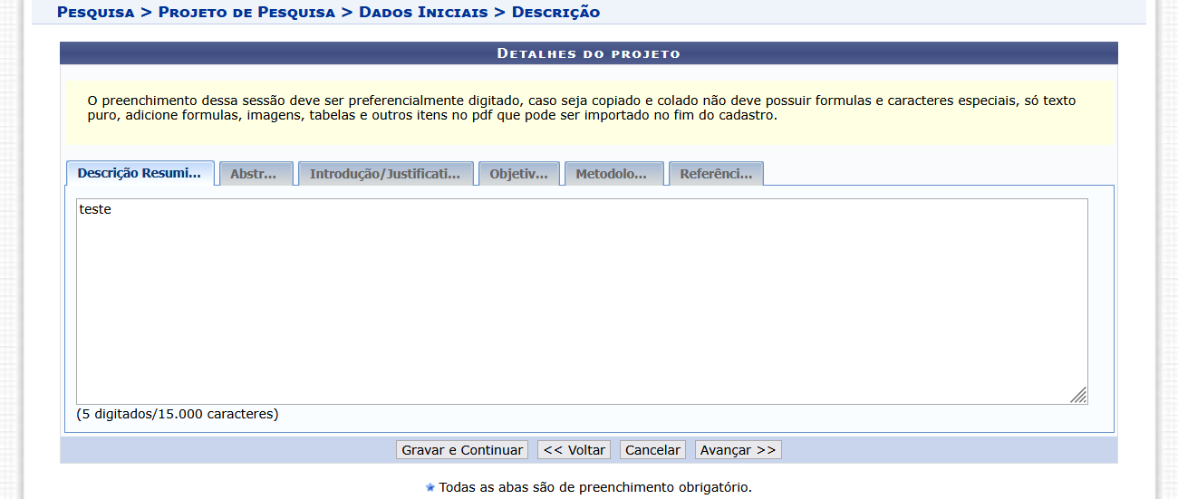Click 'Pesquisa' in the breadcrumb
This screenshot has width=1178, height=499.
95,12
